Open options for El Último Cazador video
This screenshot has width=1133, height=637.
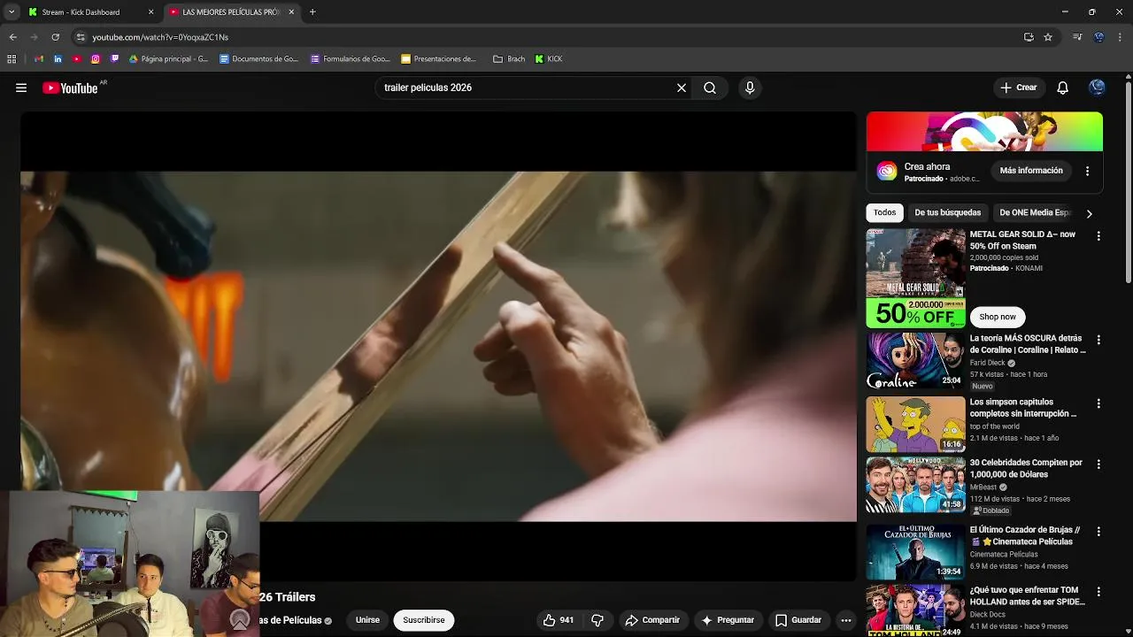click(1098, 532)
